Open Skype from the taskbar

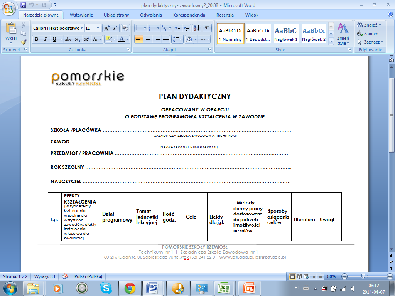106,288
